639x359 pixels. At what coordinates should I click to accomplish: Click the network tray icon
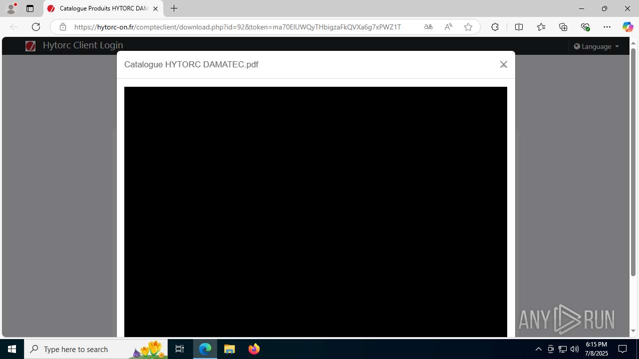563,349
